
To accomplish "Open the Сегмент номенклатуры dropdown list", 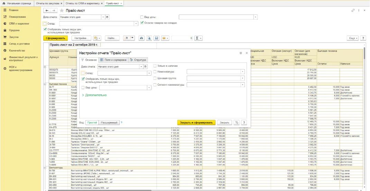I will coord(243,85).
